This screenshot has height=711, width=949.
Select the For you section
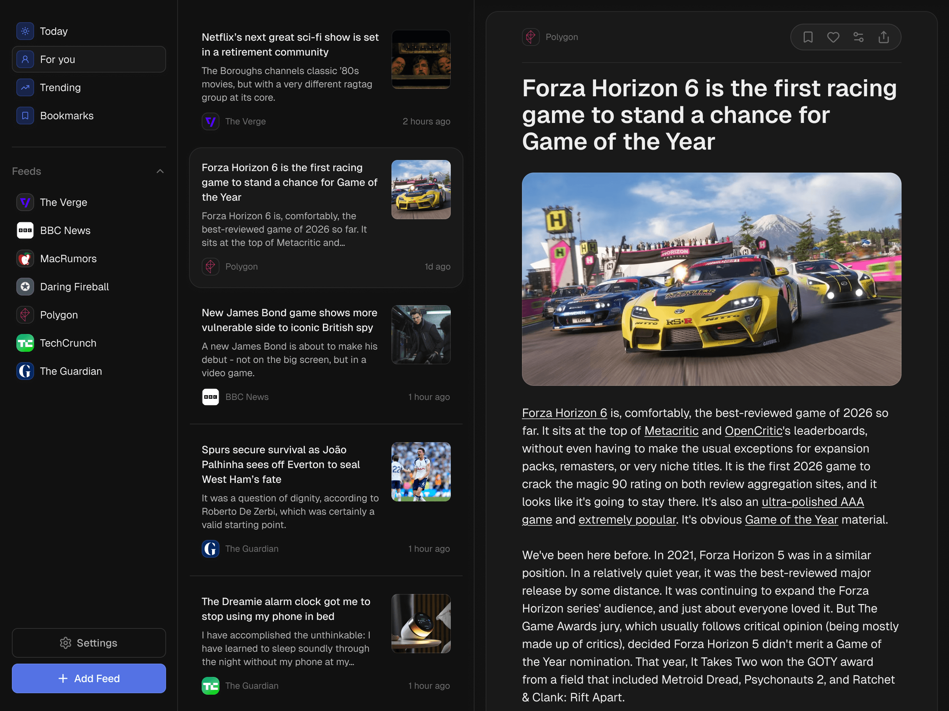pos(89,59)
